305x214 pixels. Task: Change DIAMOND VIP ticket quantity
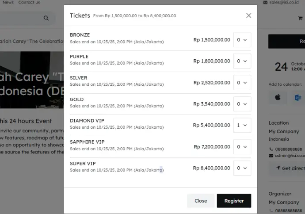242,125
